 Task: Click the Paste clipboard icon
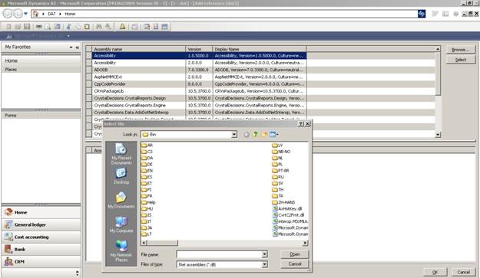(87, 27)
